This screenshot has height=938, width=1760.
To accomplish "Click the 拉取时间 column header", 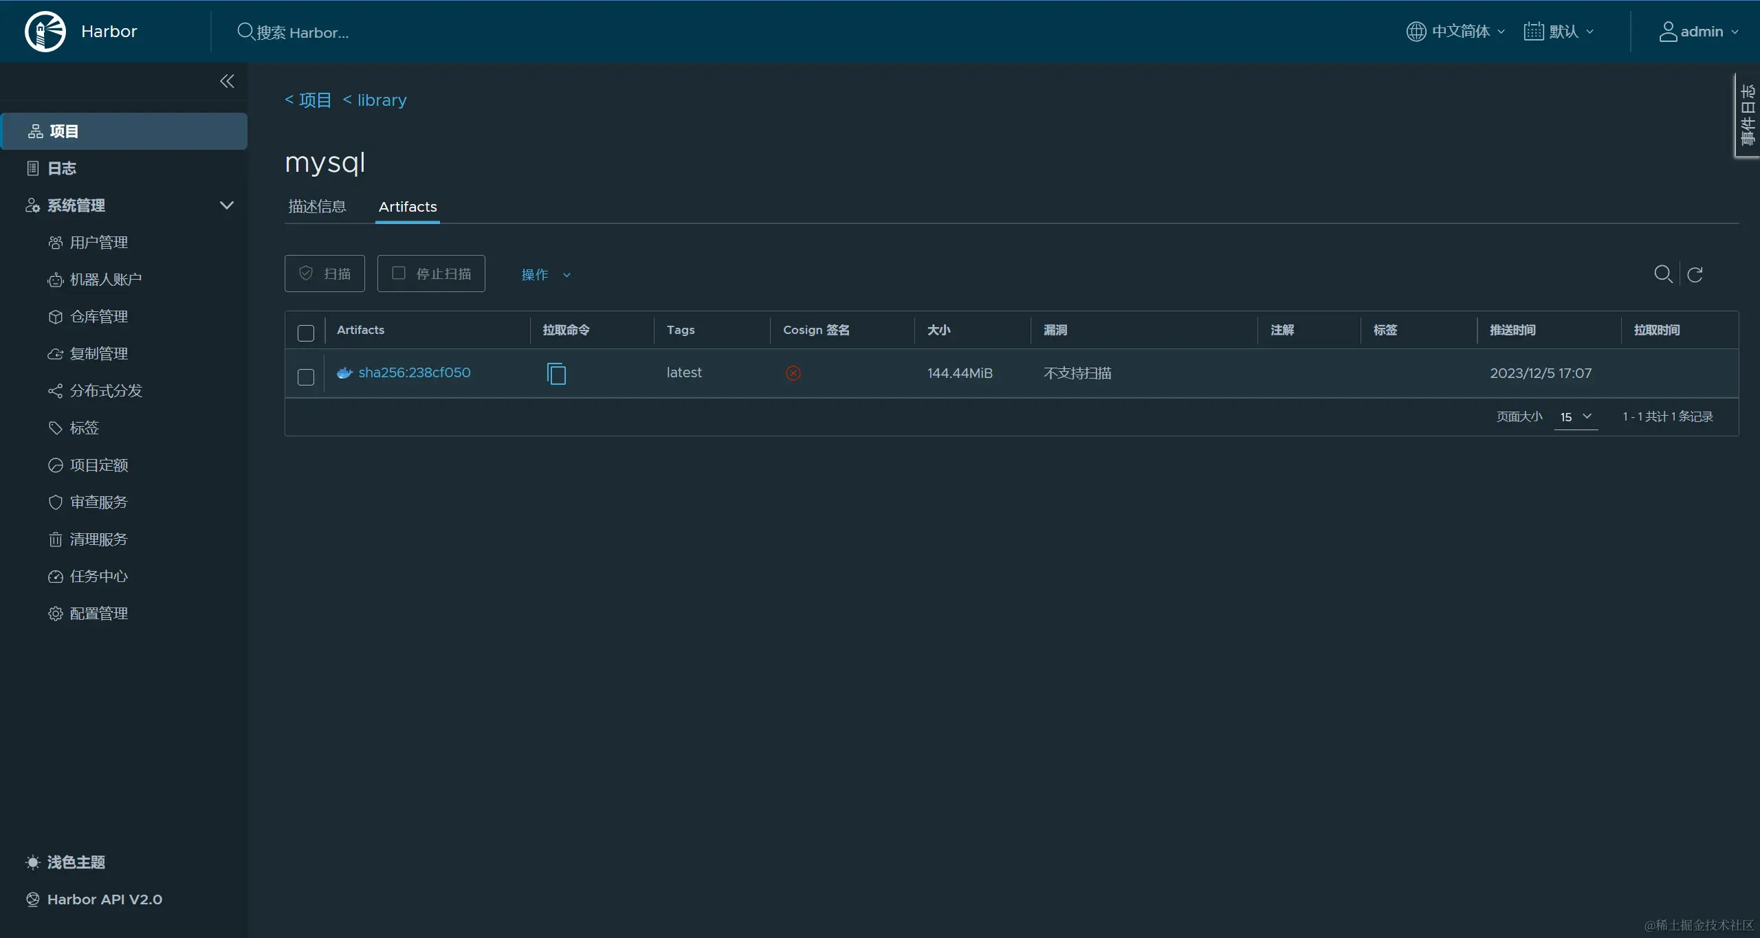I will 1657,330.
